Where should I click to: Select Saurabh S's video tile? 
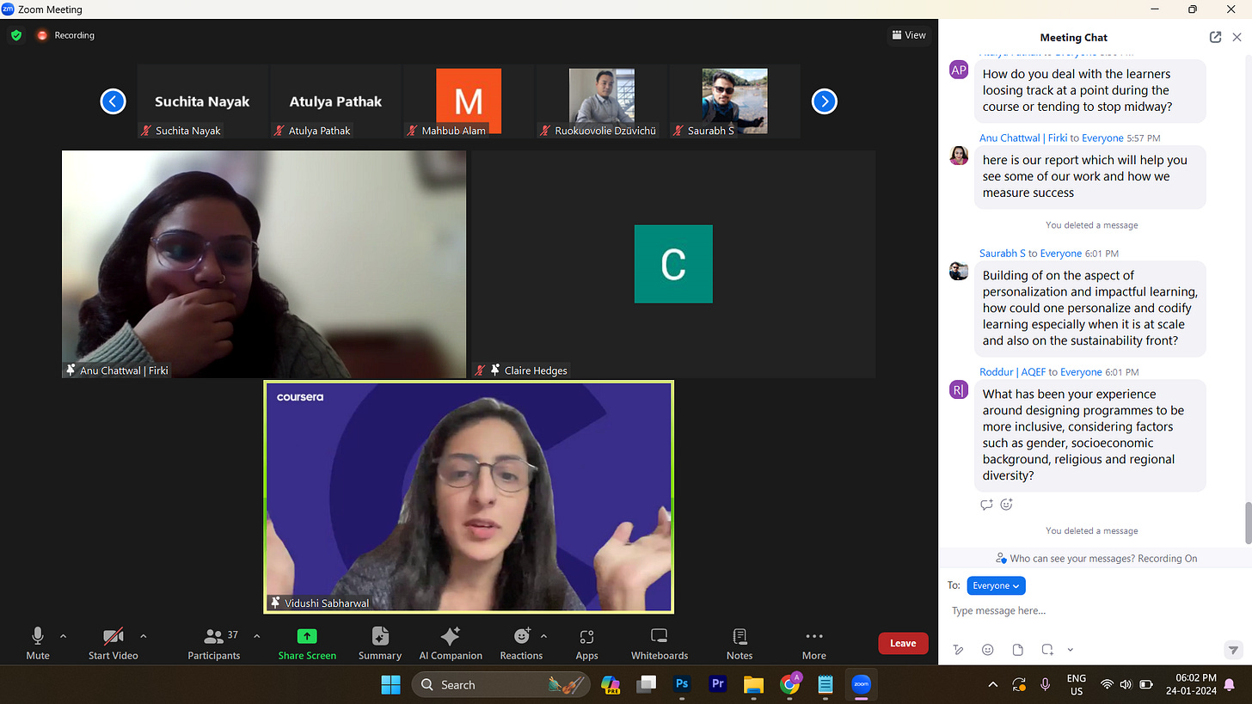[x=734, y=101]
